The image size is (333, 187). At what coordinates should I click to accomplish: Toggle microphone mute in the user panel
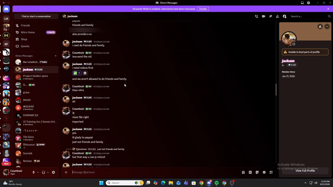coord(34,172)
